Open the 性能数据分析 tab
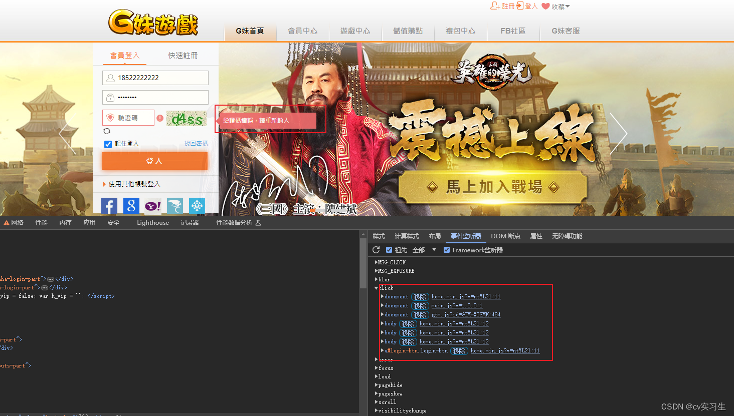The image size is (734, 416). pyautogui.click(x=239, y=223)
